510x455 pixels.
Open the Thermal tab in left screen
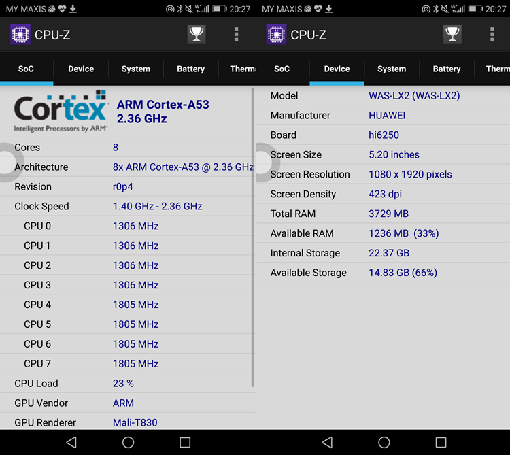[x=237, y=69]
